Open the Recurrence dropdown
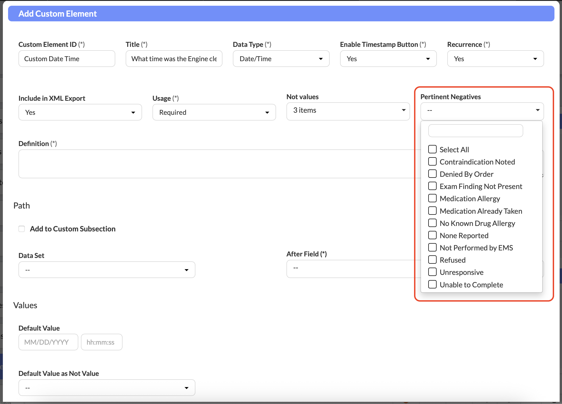 (x=495, y=59)
